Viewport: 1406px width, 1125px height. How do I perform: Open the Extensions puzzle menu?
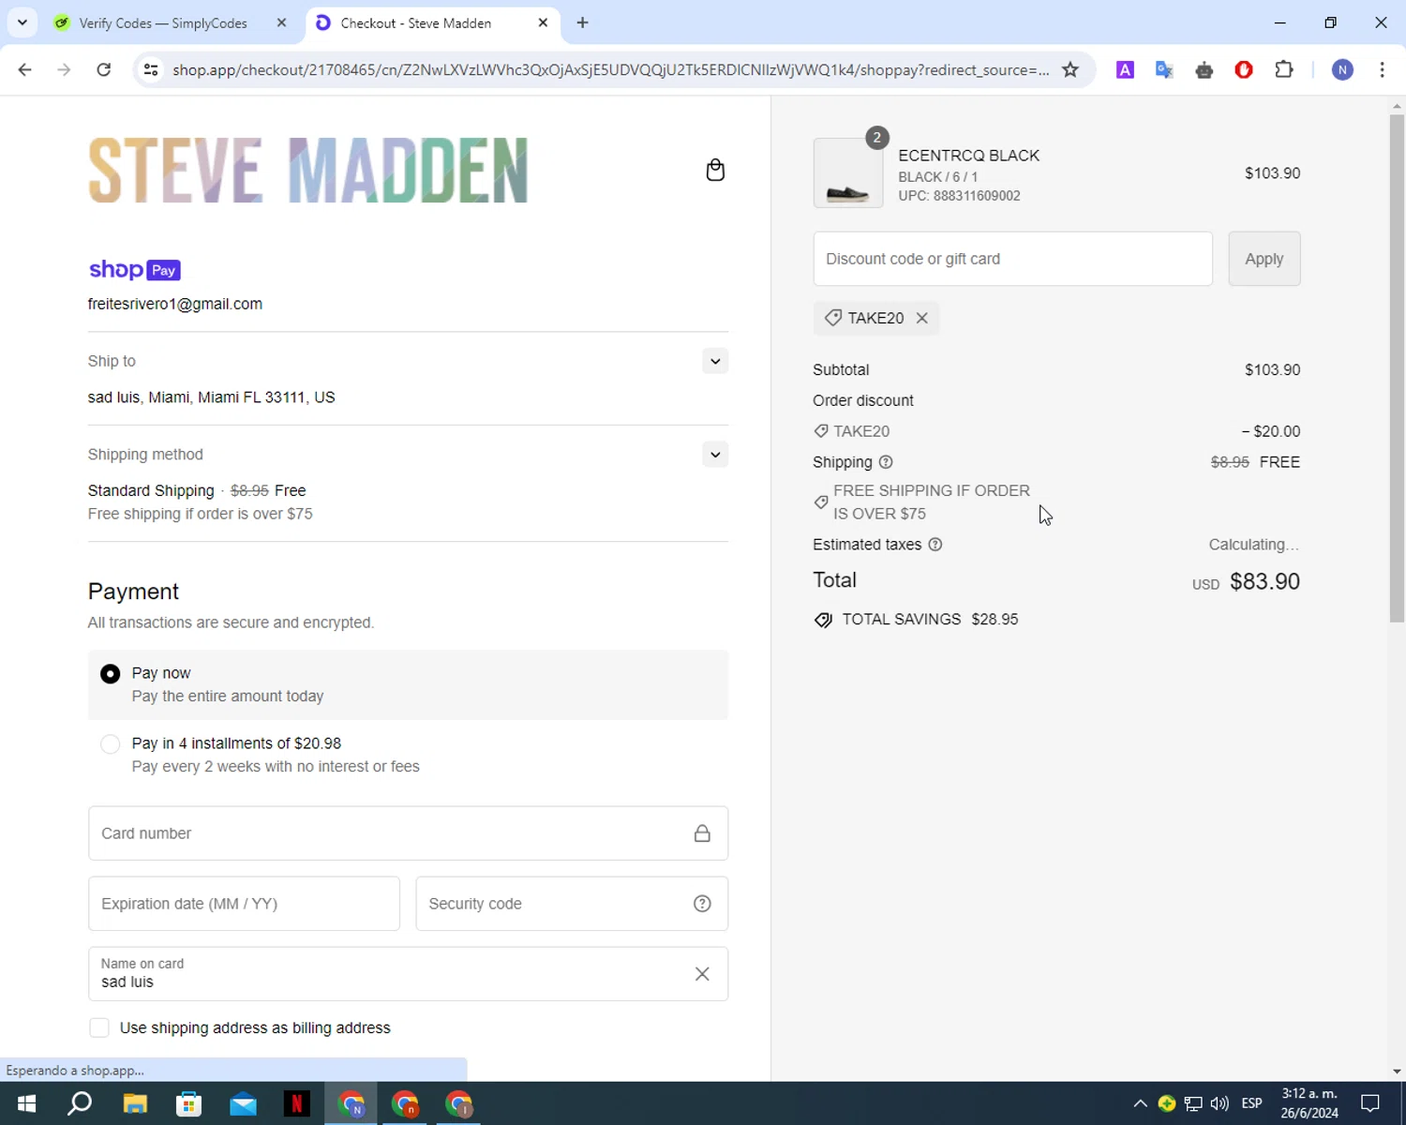pos(1284,69)
